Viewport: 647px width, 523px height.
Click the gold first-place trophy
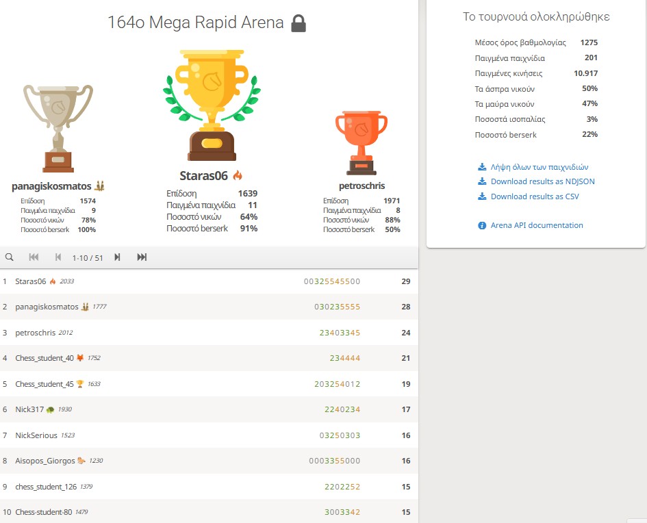[212, 105]
